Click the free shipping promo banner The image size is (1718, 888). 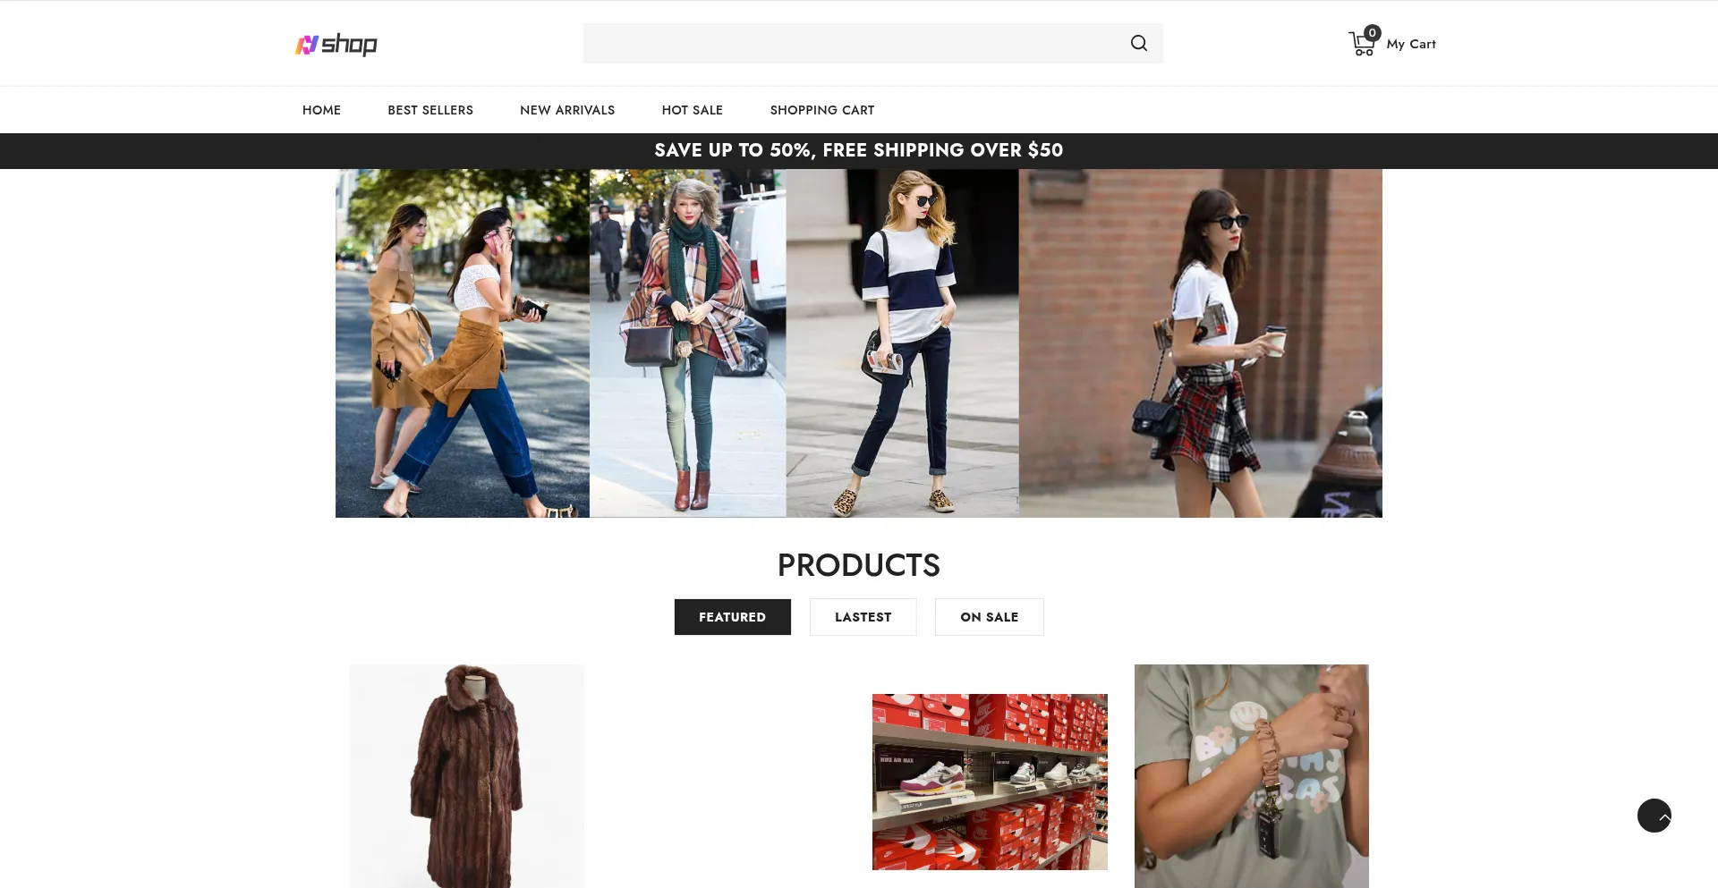tap(859, 150)
